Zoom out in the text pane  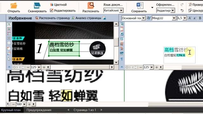point(141,67)
